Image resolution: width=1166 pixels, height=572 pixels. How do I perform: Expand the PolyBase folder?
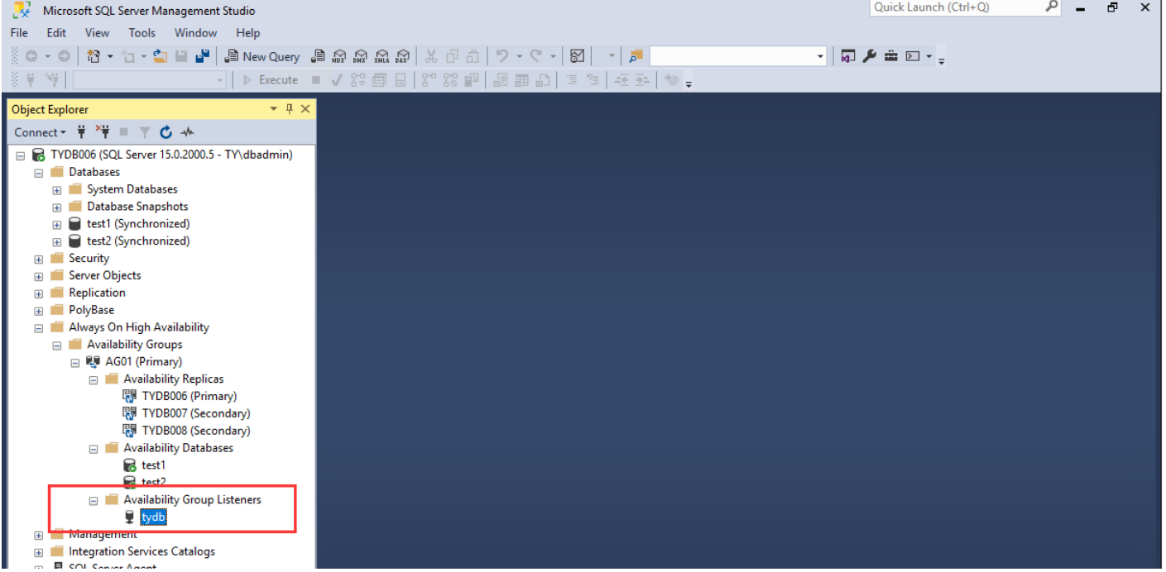(39, 311)
